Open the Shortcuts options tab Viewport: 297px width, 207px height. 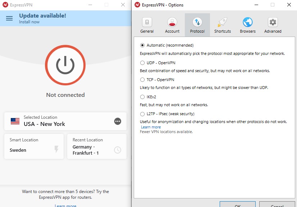(x=223, y=25)
